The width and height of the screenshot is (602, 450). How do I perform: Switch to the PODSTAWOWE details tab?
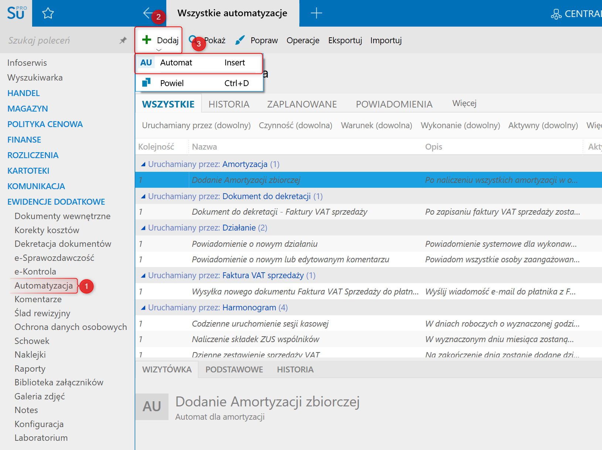click(234, 369)
